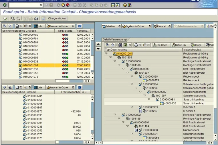
Task: Open the Selektion dropdown arrow
Action: [x=119, y=26]
